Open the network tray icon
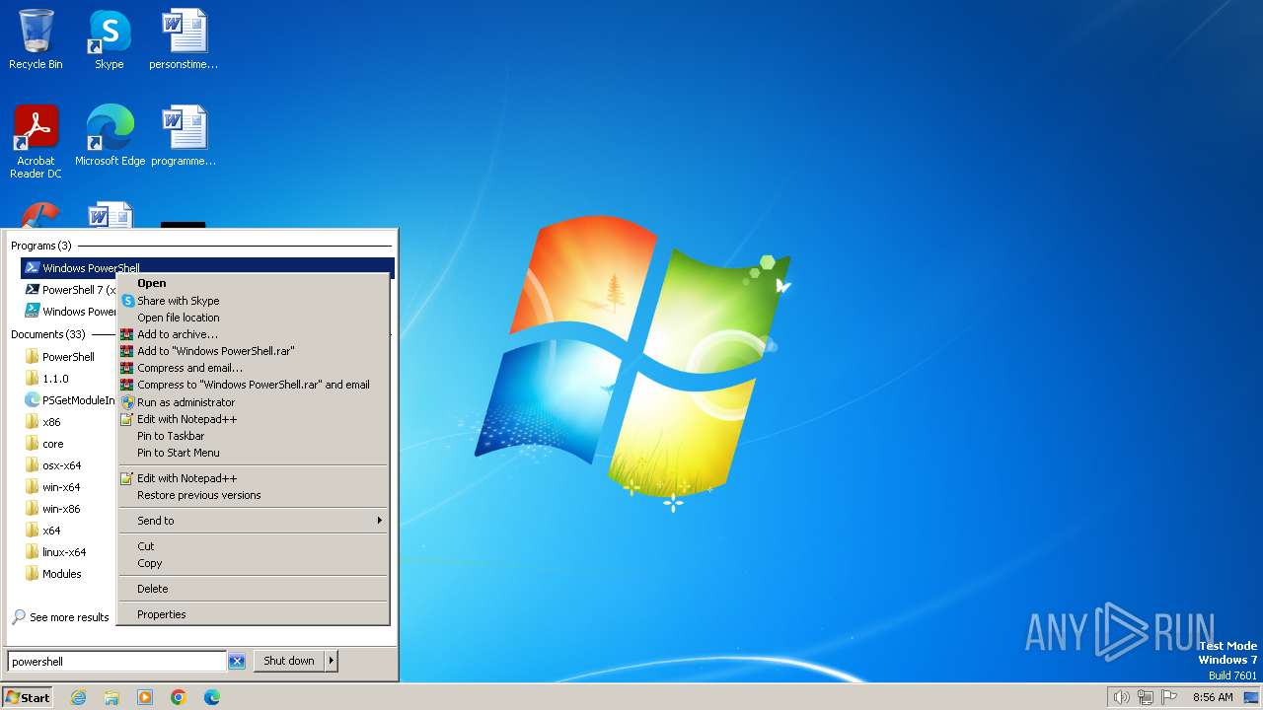 [x=1146, y=697]
